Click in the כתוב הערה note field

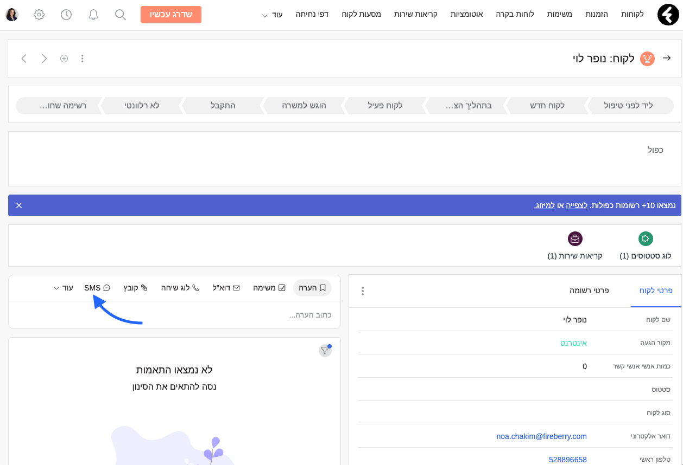[174, 315]
